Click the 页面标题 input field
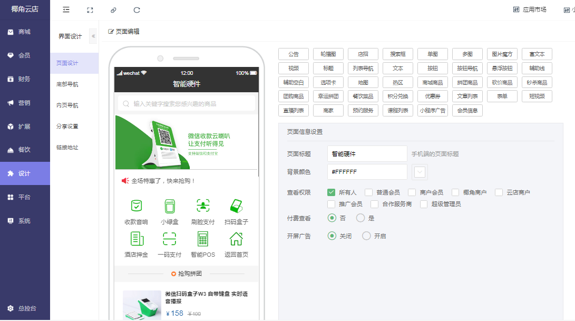 [x=367, y=154]
